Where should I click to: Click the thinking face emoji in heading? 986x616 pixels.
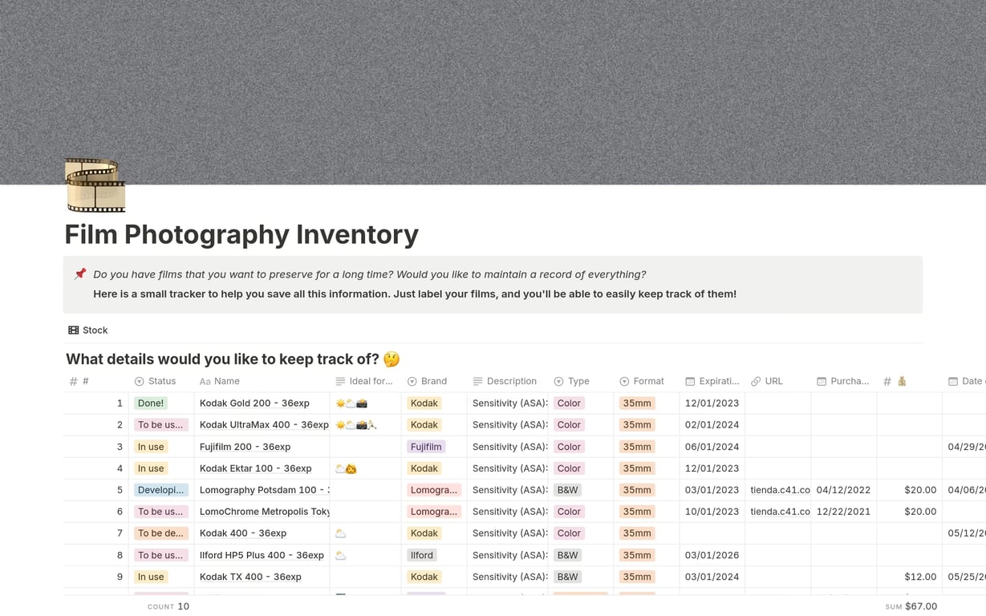392,359
